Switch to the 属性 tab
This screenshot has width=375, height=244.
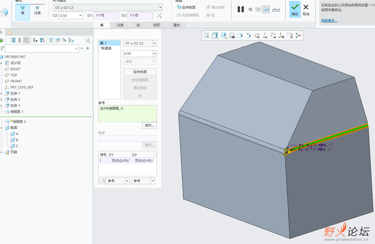(x=177, y=25)
